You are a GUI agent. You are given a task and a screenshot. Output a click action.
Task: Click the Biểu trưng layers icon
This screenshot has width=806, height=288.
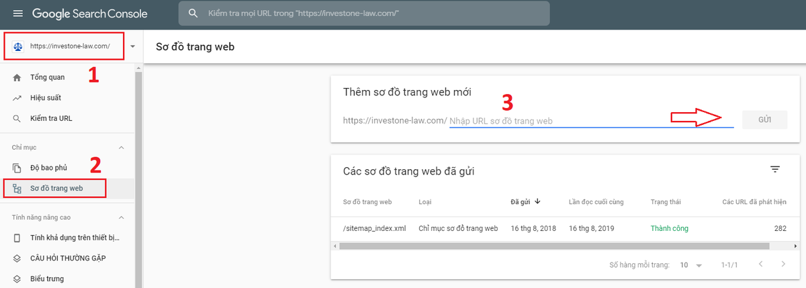click(17, 279)
